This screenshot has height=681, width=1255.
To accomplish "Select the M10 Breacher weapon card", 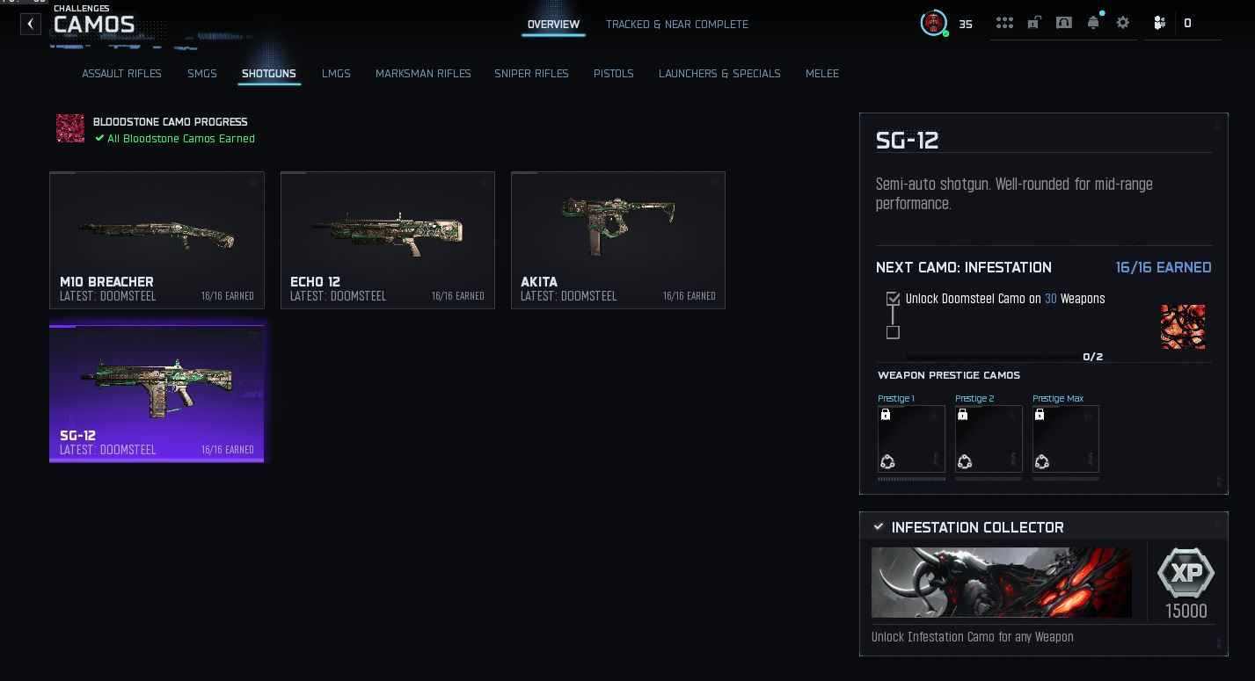I will coord(157,240).
